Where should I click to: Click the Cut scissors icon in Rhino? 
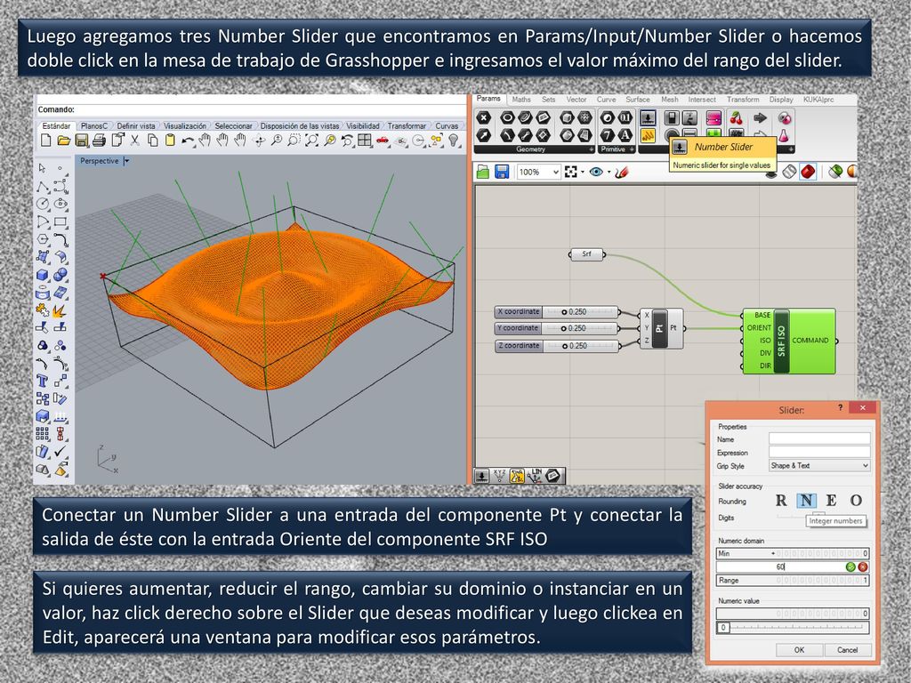click(x=135, y=140)
